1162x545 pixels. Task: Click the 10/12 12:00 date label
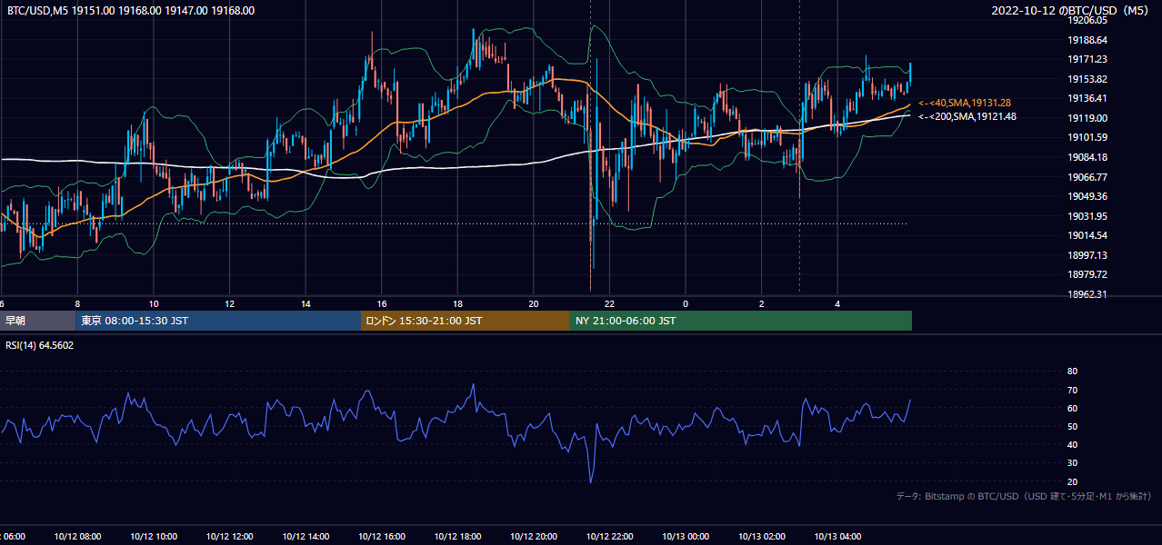[229, 537]
